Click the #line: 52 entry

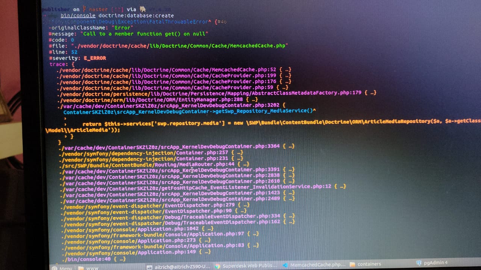63,52
